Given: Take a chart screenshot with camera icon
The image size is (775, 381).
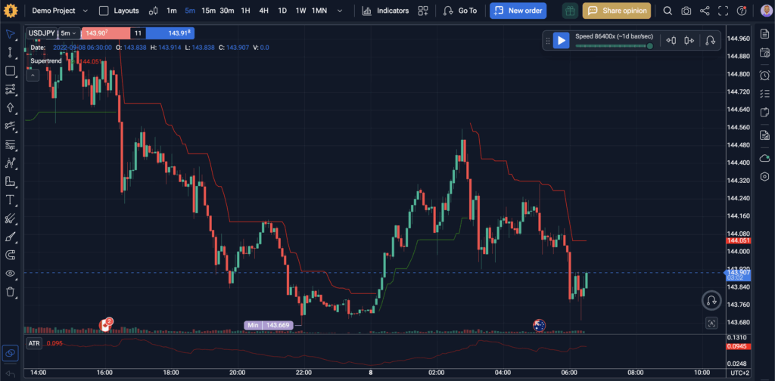Looking at the screenshot, I should [686, 11].
